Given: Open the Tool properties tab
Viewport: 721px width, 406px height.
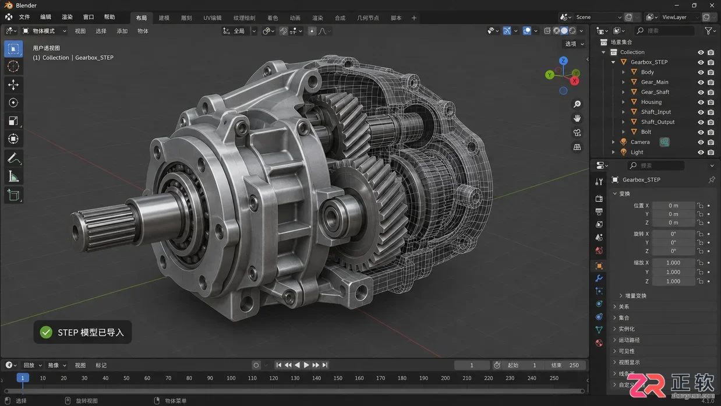Looking at the screenshot, I should [599, 182].
